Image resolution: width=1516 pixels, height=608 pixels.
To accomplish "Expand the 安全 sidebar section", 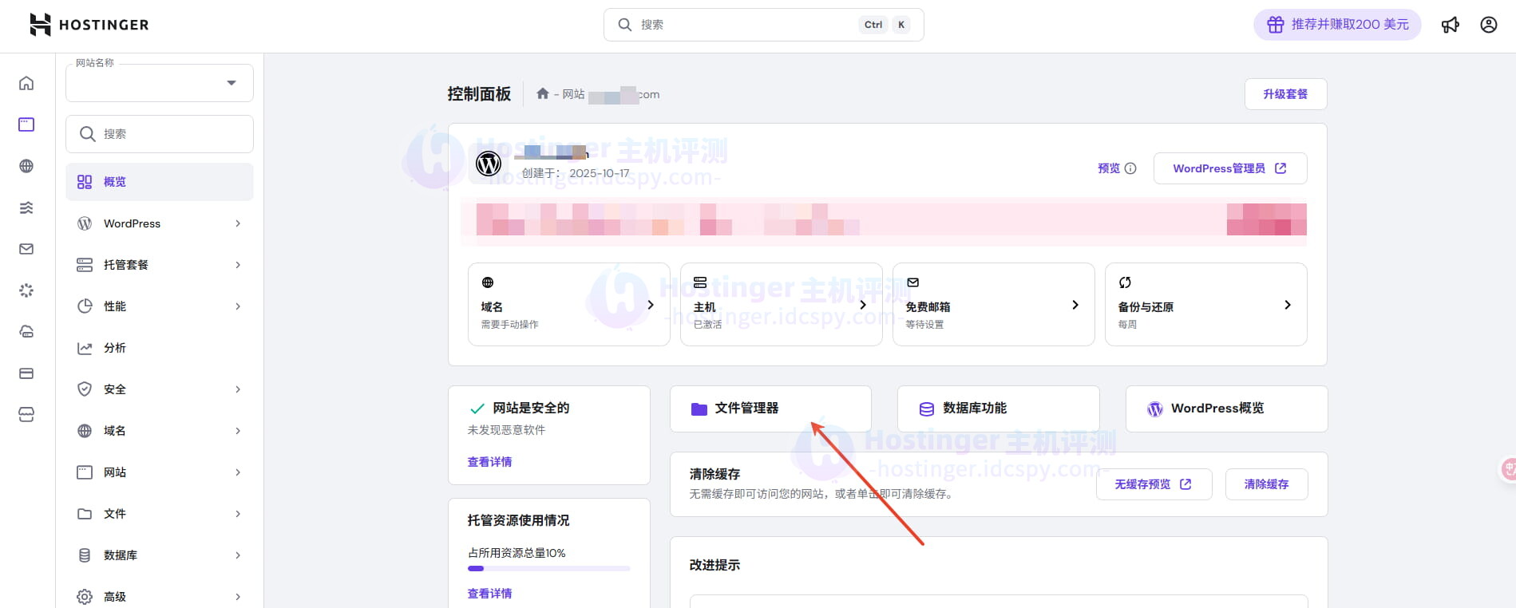I will pos(160,389).
